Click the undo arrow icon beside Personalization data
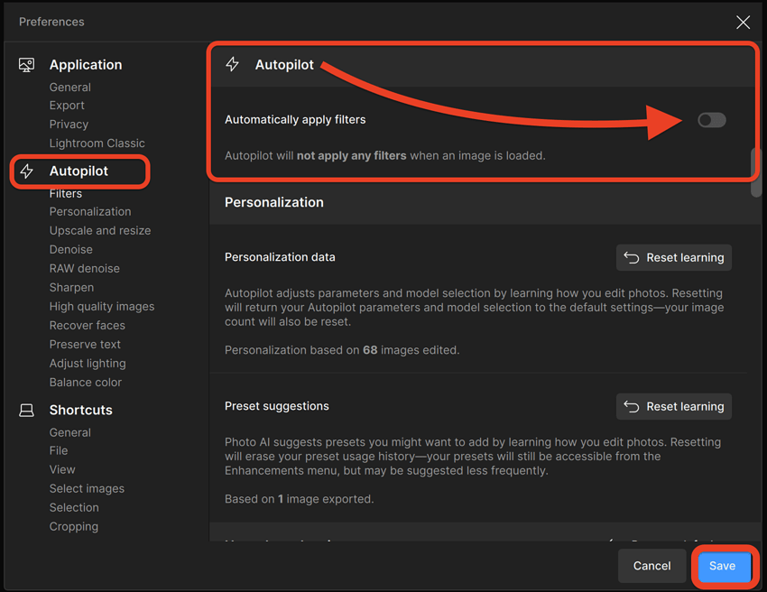Image resolution: width=767 pixels, height=592 pixels. tap(632, 258)
